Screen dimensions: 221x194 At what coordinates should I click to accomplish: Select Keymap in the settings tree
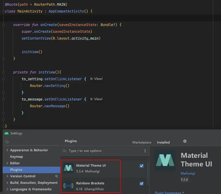(x=16, y=157)
